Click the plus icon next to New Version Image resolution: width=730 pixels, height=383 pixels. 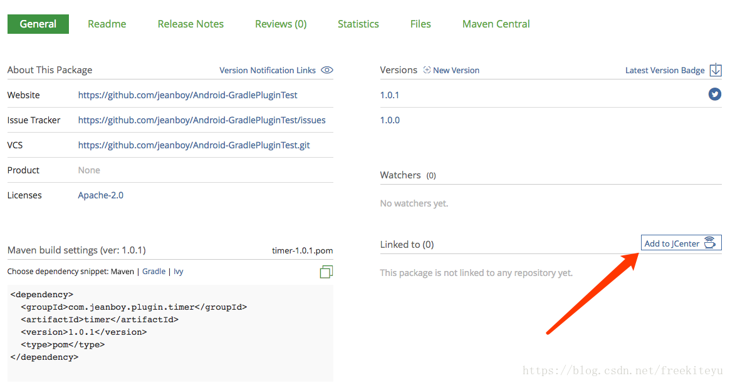(x=427, y=69)
